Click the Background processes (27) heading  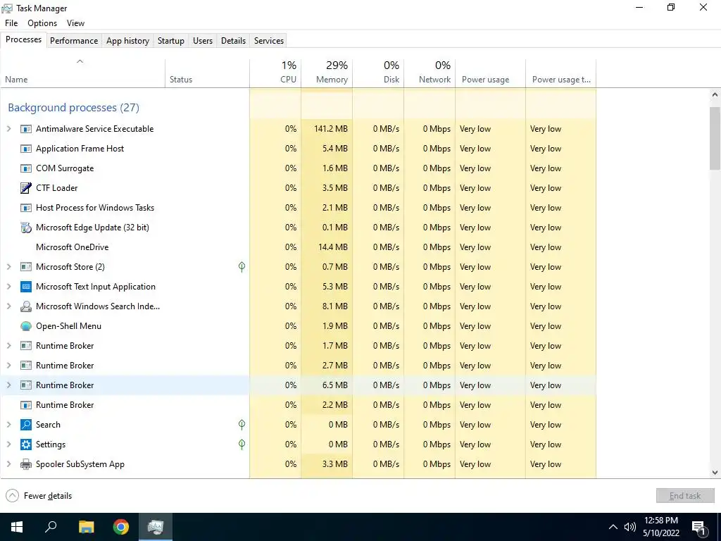pyautogui.click(x=73, y=108)
